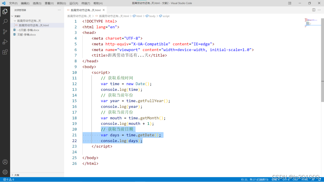Open the Accounts menu icon

coord(5,162)
